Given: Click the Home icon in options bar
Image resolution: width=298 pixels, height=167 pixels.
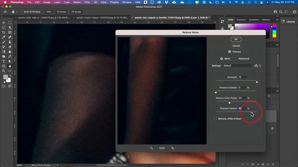Looking at the screenshot, I should 5,12.
